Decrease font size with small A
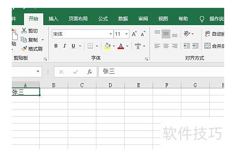 pos(143,34)
